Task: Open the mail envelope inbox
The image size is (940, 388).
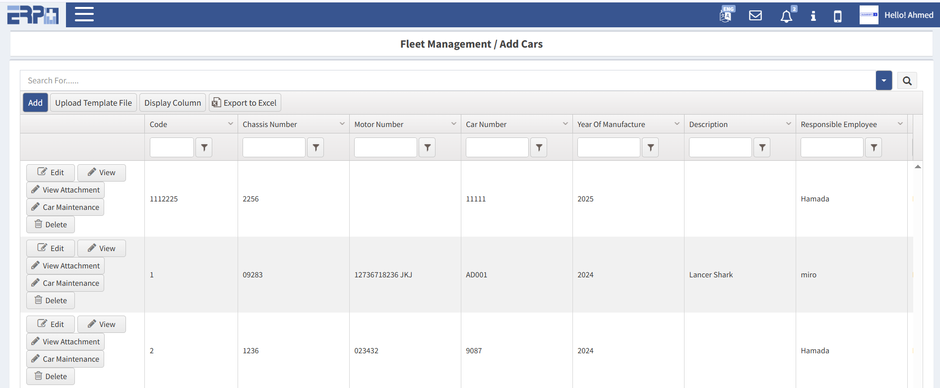Action: (755, 15)
